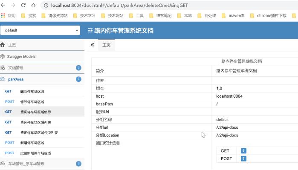Open the 镜像资源站 bookmark folder

point(55,16)
